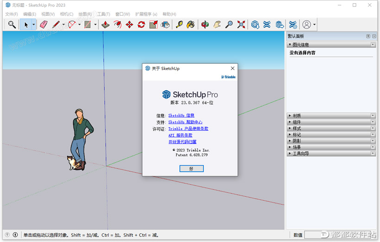
Task: Click the Search magnifier icon in toolbar
Action: click(x=12, y=25)
